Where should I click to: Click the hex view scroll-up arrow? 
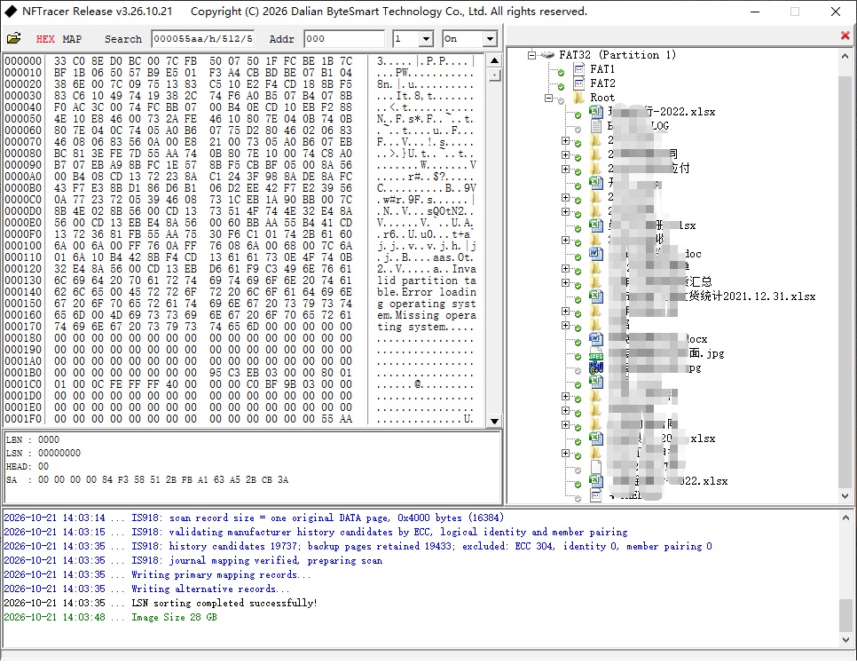click(494, 60)
